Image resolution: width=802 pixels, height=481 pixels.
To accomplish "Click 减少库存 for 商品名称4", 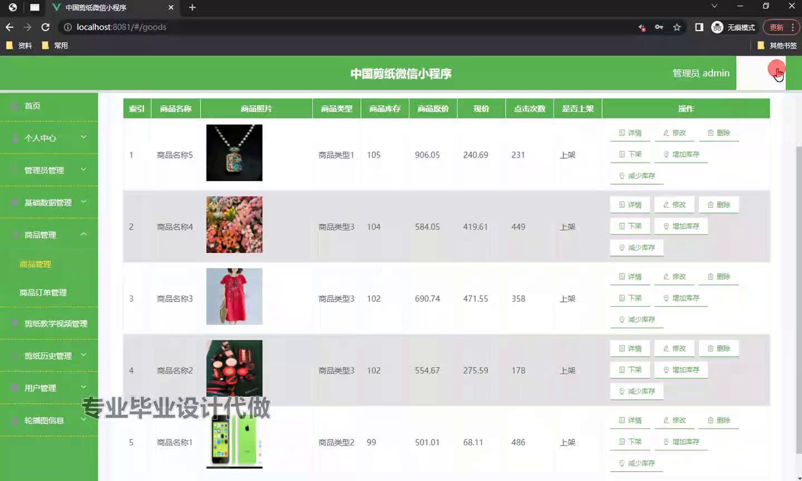I will pyautogui.click(x=637, y=248).
